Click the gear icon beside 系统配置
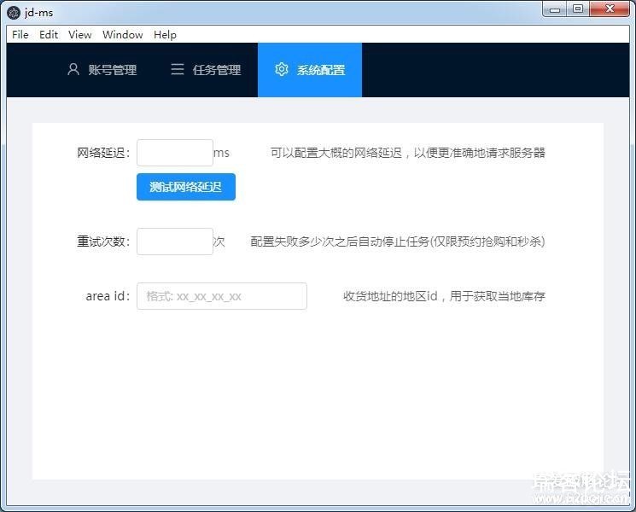 (x=282, y=69)
